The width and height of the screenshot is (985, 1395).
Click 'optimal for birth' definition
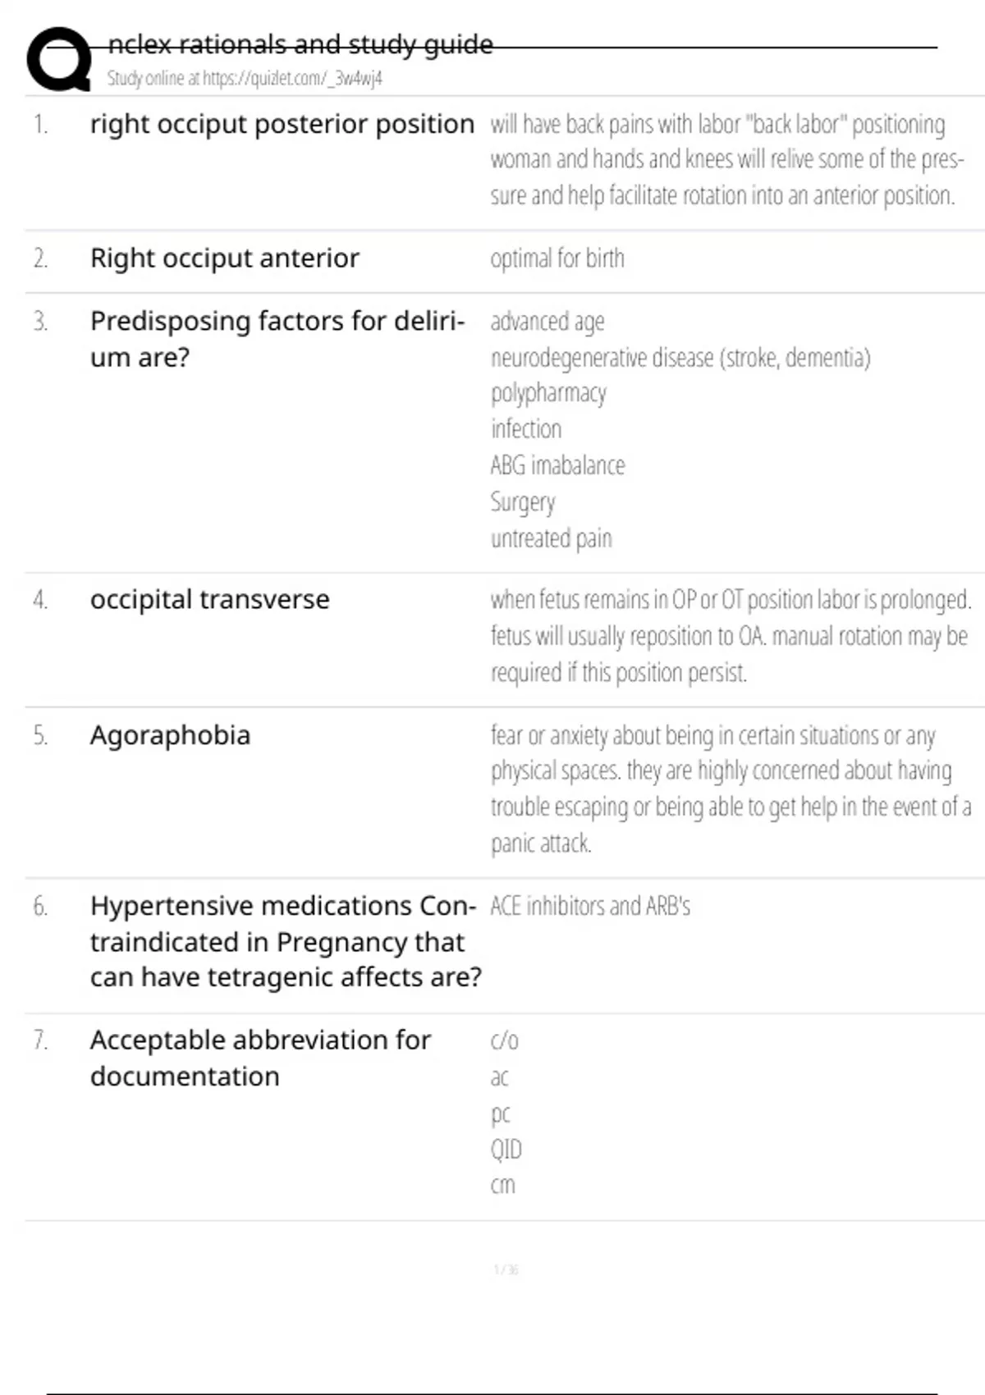557,258
